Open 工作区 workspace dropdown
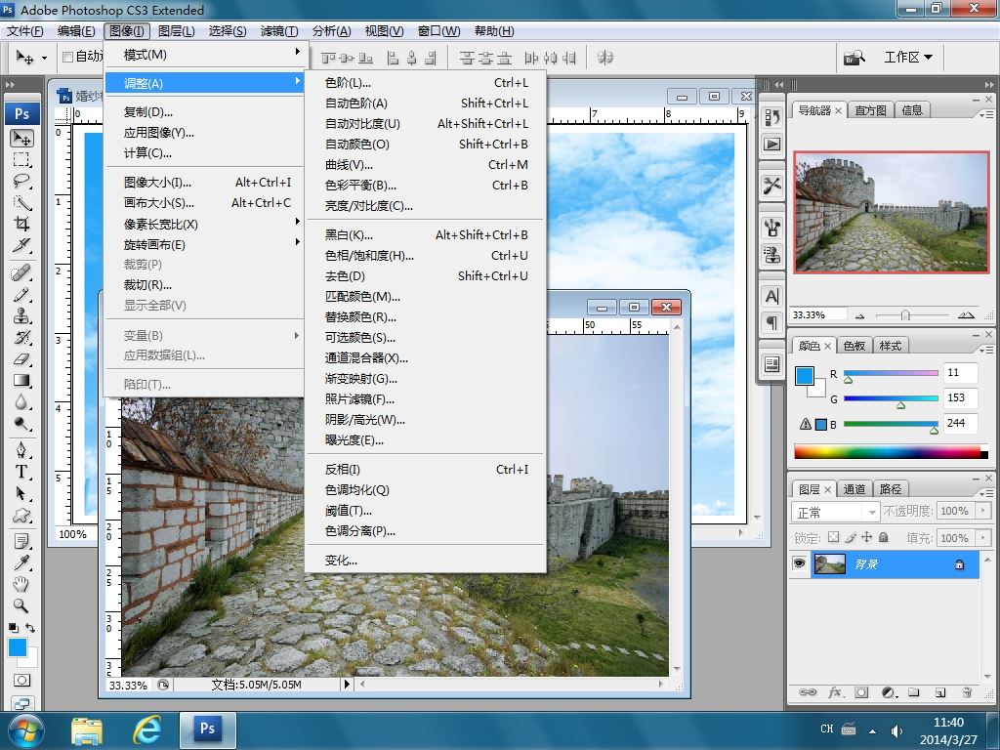Image resolution: width=1000 pixels, height=750 pixels. tap(908, 58)
